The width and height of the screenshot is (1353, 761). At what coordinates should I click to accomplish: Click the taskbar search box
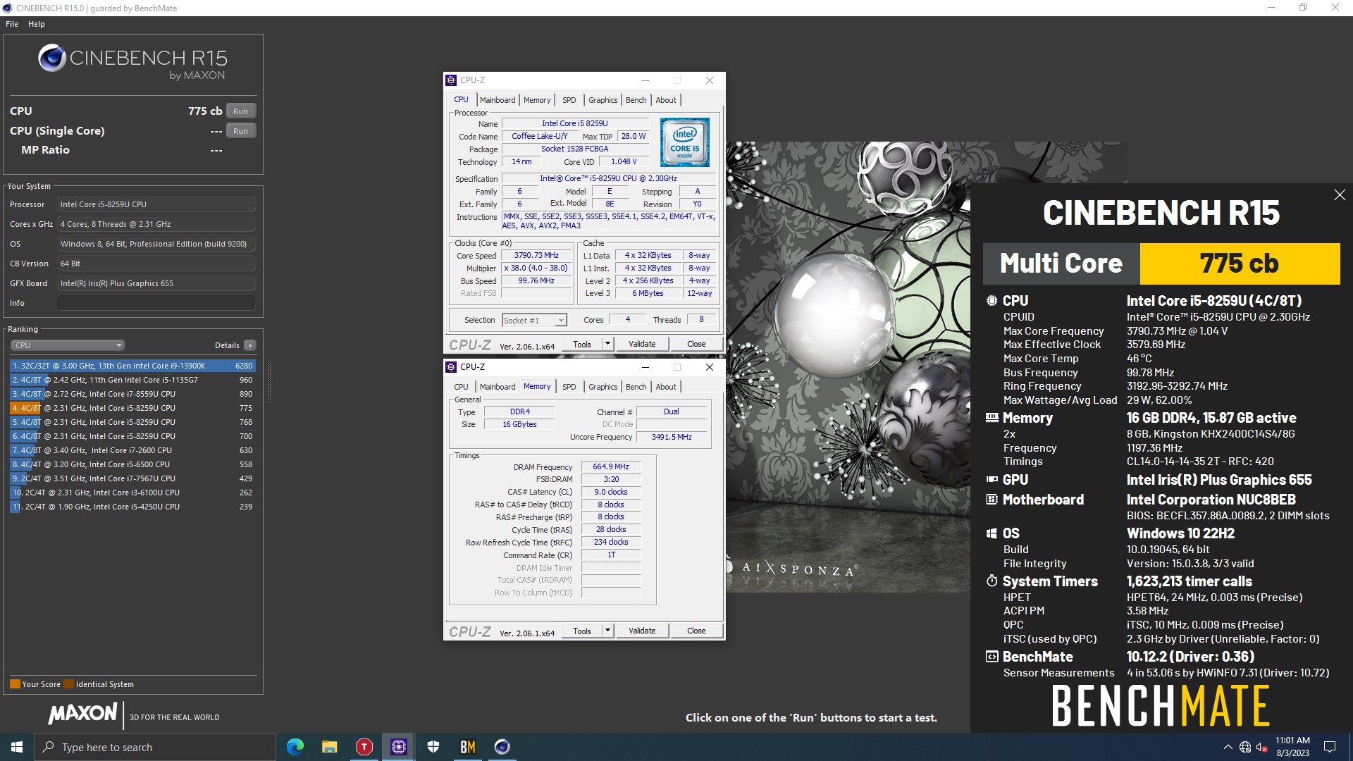pos(155,747)
